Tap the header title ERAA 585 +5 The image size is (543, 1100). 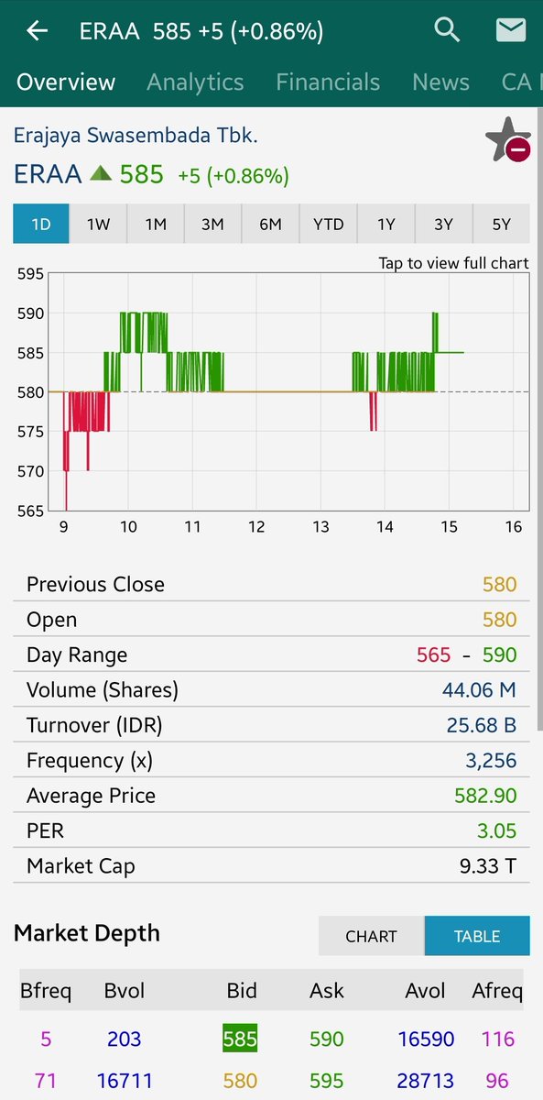pos(201,31)
